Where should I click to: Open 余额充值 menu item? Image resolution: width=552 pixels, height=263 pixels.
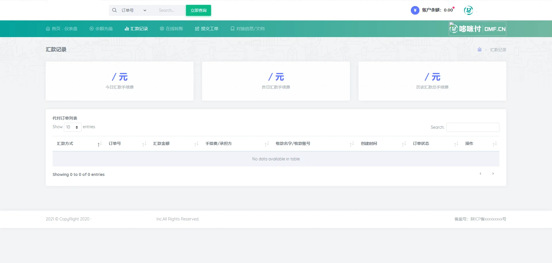click(x=101, y=29)
